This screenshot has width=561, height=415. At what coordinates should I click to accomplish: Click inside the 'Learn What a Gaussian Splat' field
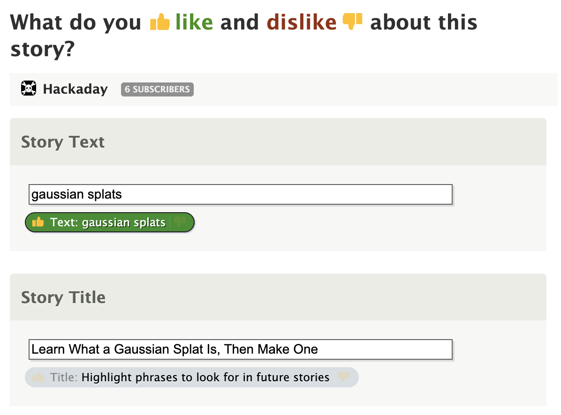(x=240, y=349)
